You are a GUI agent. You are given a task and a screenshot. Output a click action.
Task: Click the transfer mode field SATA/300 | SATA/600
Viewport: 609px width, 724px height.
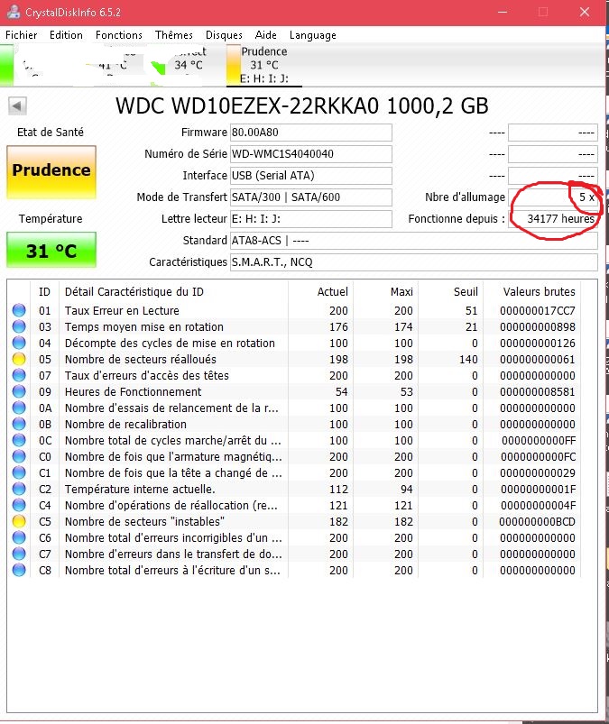[311, 197]
